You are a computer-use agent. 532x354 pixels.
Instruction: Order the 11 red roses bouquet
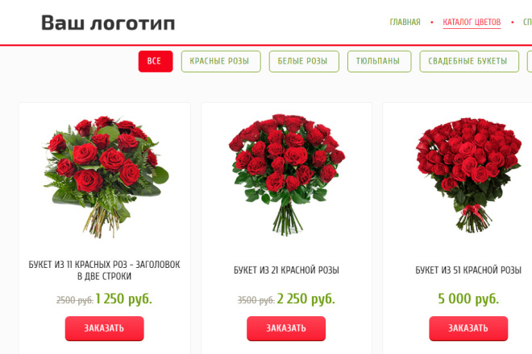[x=105, y=328]
